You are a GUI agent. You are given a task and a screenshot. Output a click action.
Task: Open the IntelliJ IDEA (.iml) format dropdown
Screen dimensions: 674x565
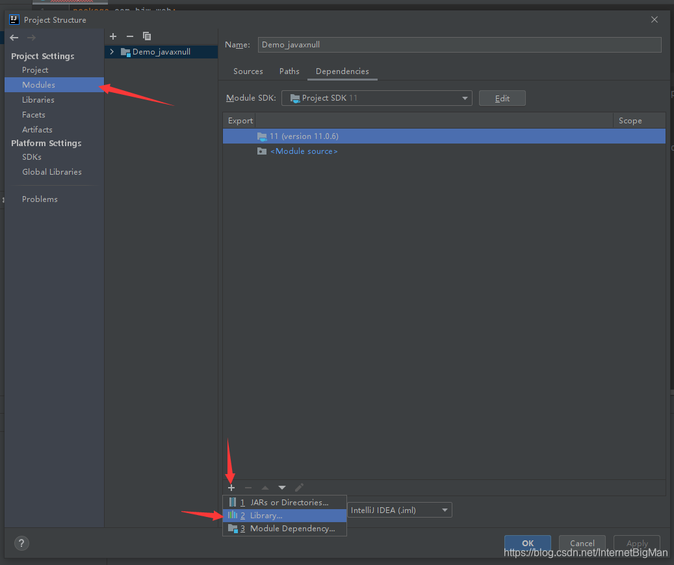tap(399, 510)
